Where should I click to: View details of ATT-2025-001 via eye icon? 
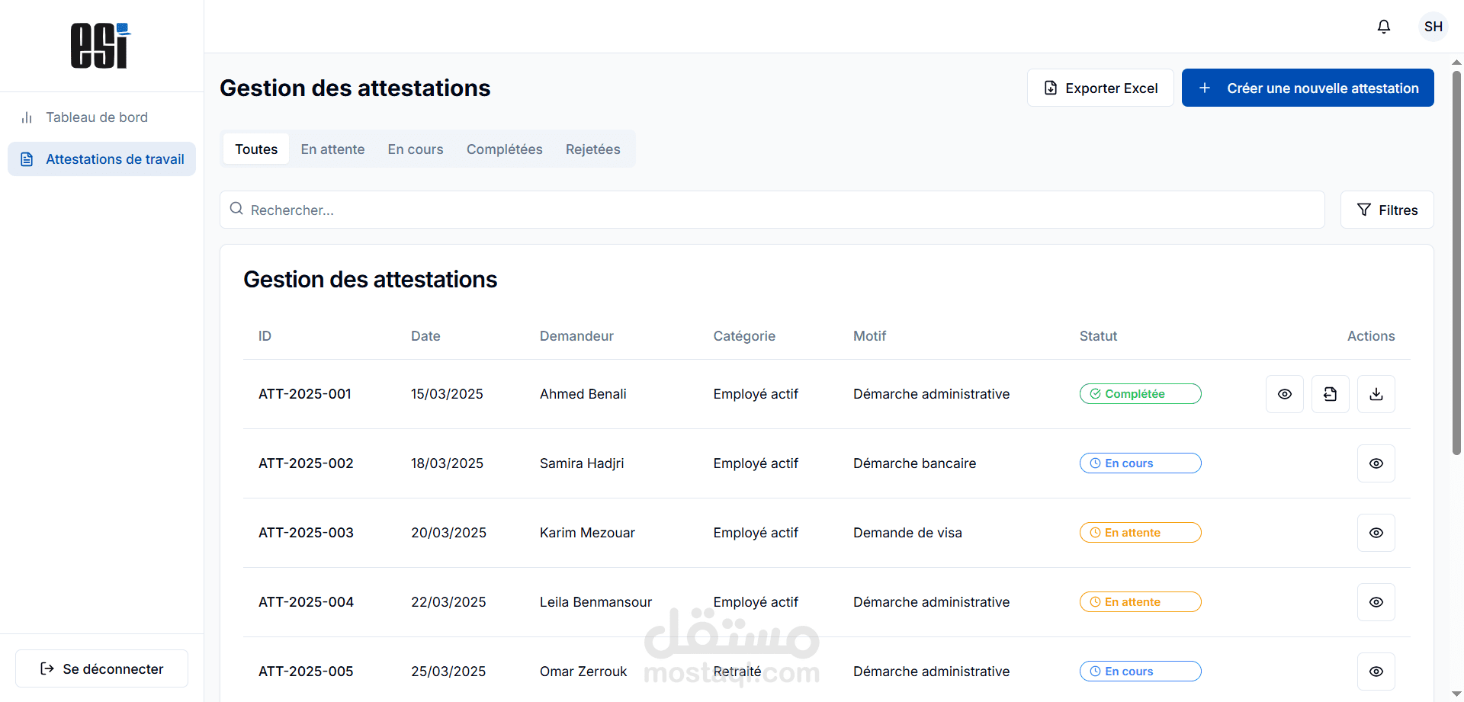tap(1285, 394)
